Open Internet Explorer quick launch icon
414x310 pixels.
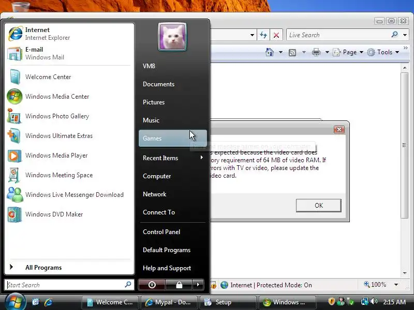click(48, 302)
